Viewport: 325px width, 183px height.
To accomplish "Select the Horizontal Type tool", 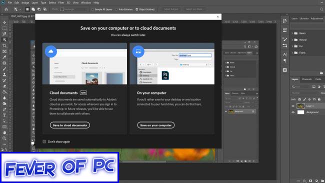I will tap(4, 115).
